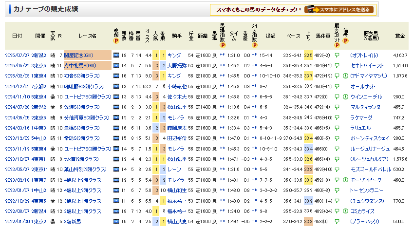Open venue link 3東京6 for 2025/06/22
Screen dimensions: 413x229
click(x=40, y=66)
